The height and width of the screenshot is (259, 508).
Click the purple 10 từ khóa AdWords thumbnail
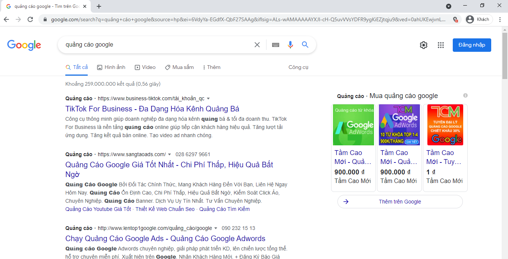[x=399, y=125]
